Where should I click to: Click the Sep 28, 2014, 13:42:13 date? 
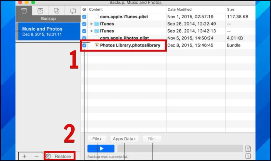(x=192, y=31)
